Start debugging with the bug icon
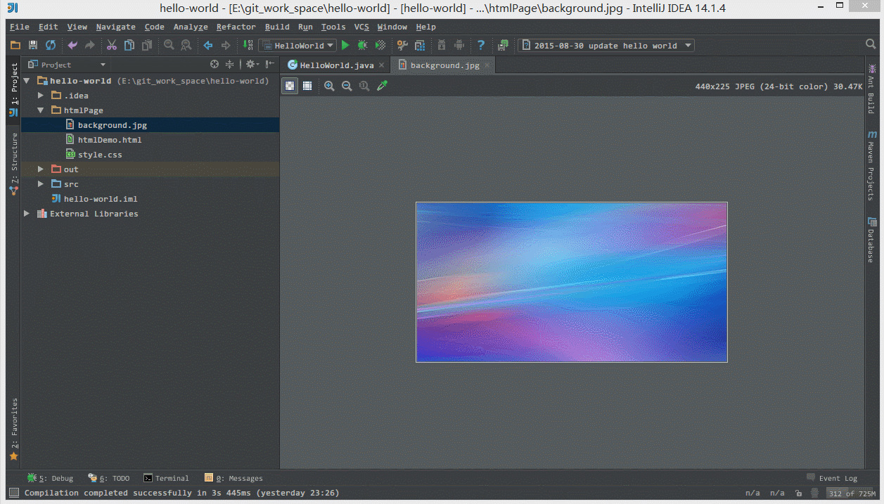Image resolution: width=884 pixels, height=504 pixels. 362,45
